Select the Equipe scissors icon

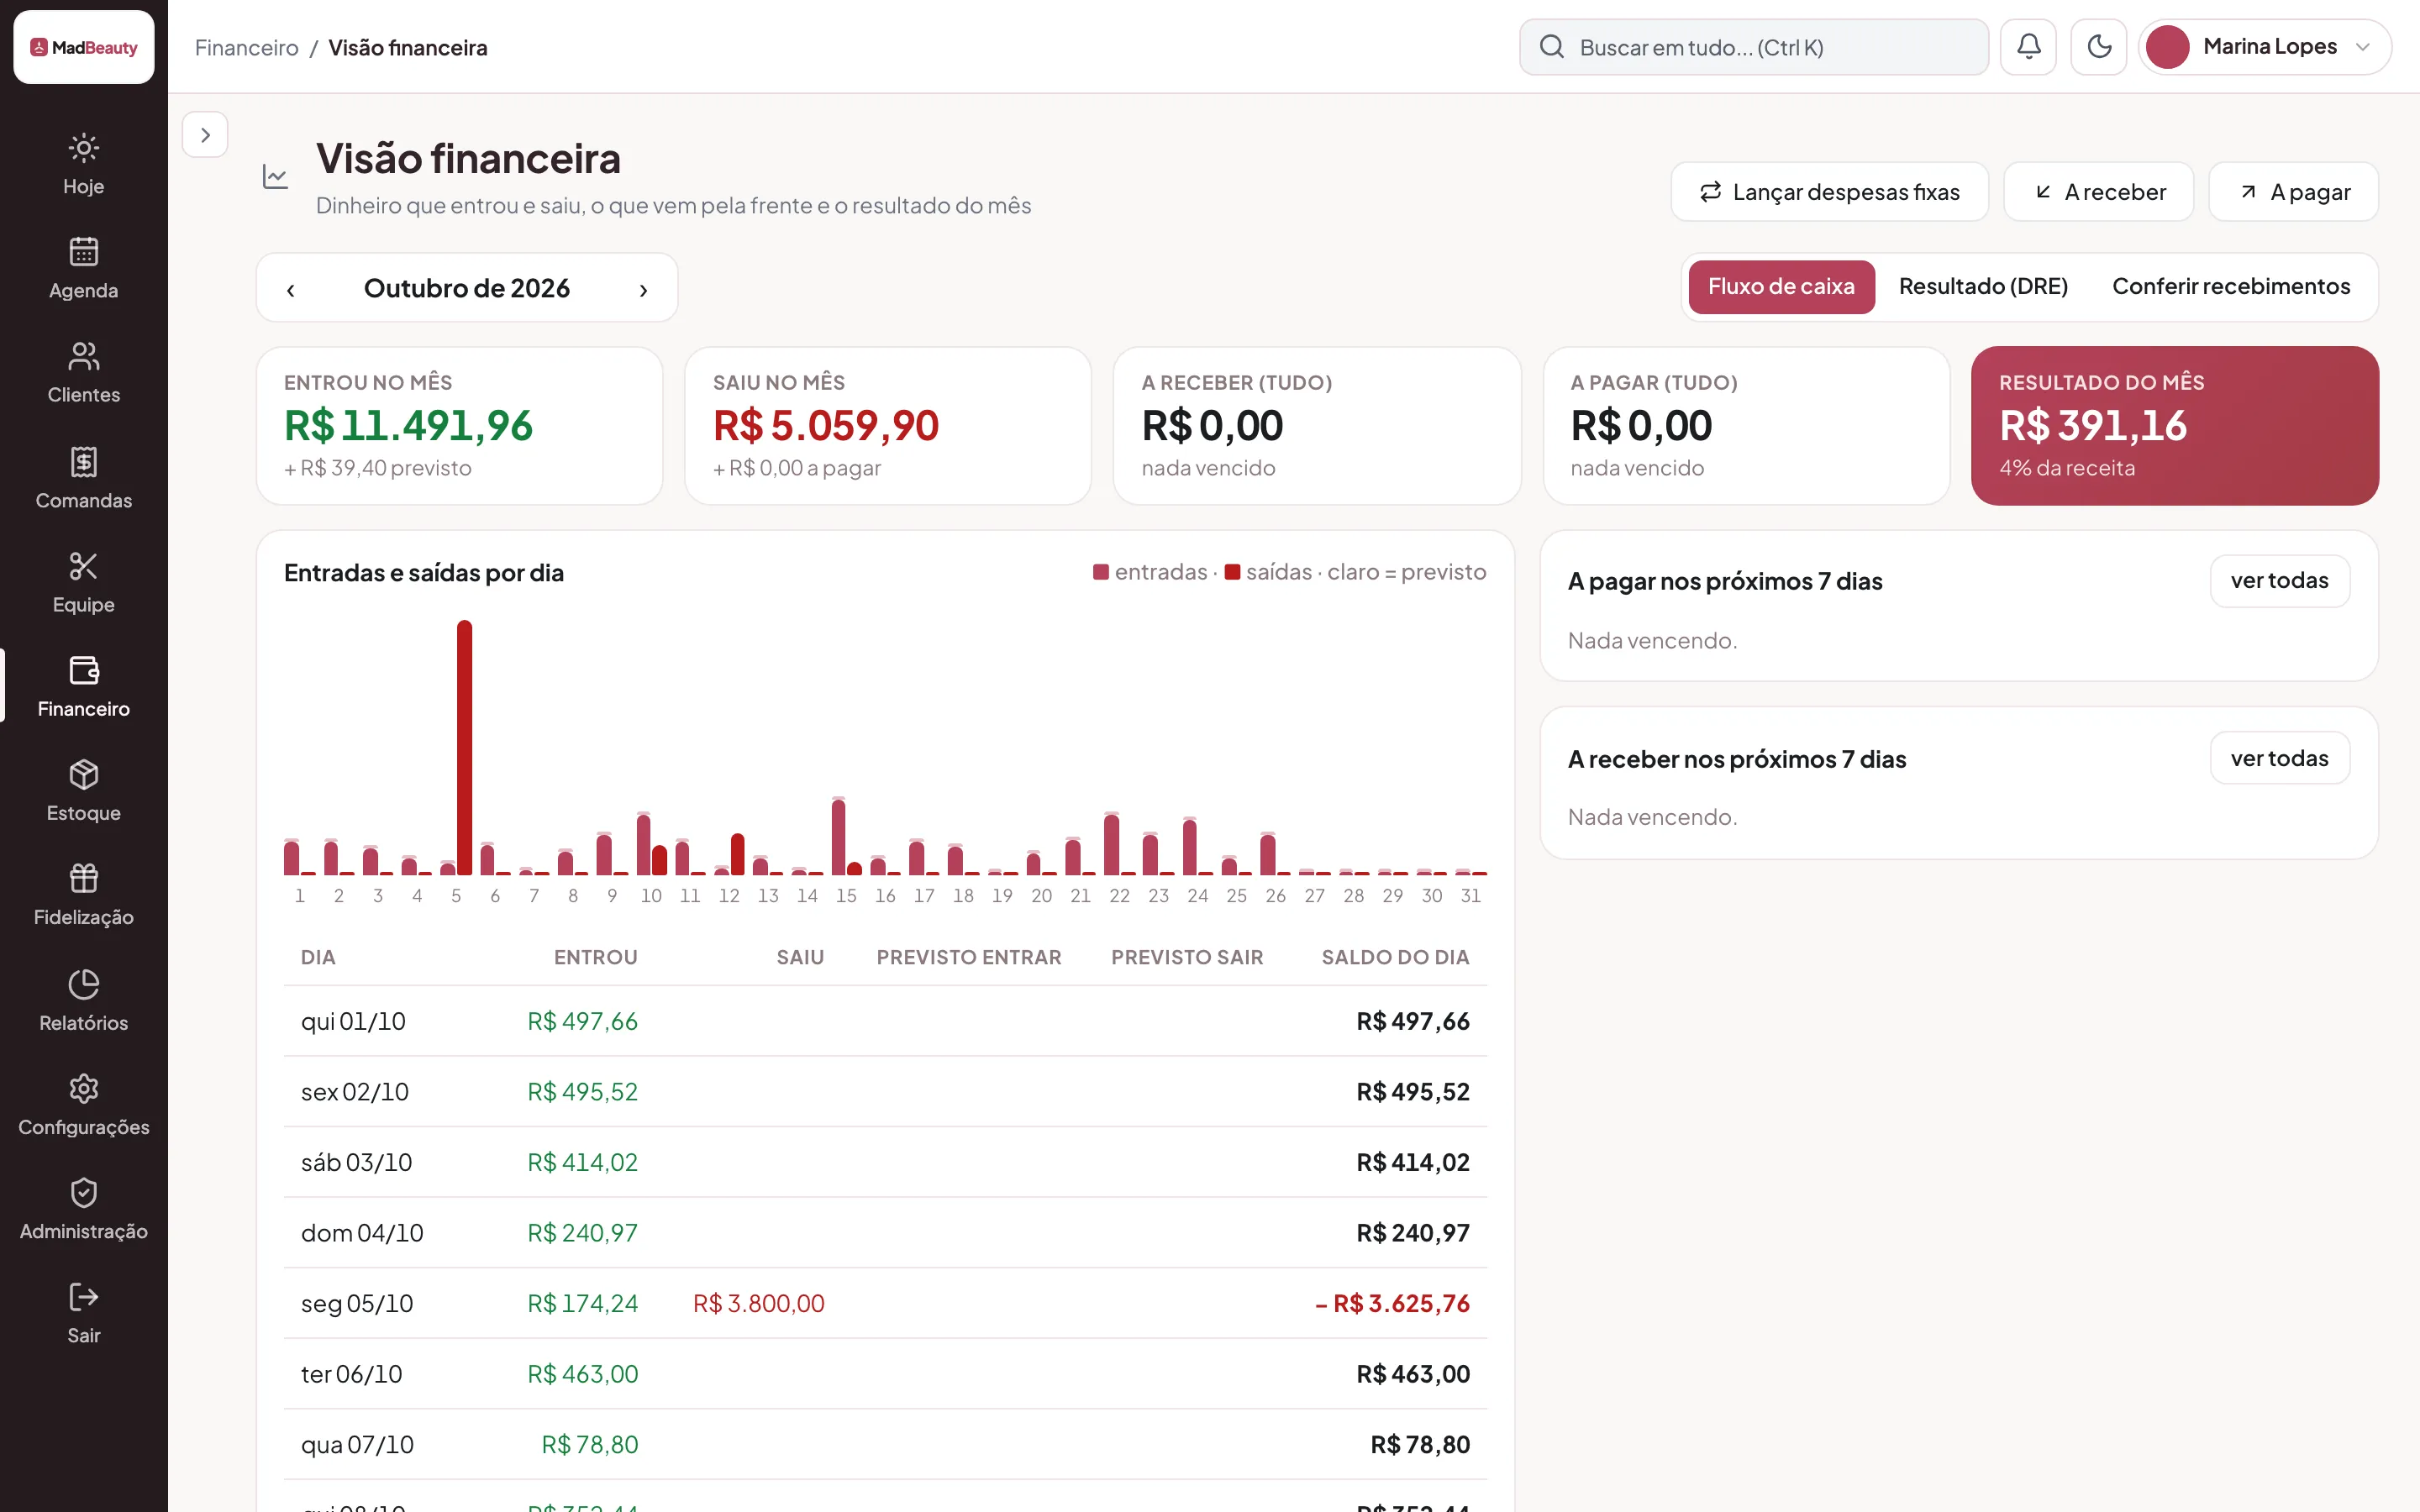(x=83, y=566)
